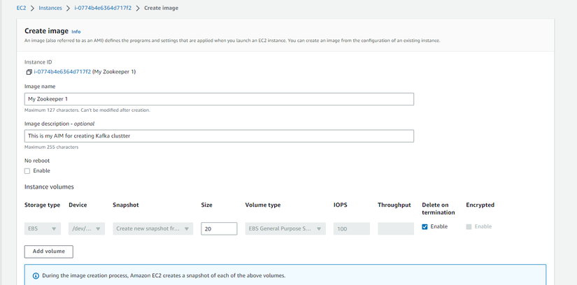
Task: Go to EC2 in breadcrumb
Action: click(21, 8)
